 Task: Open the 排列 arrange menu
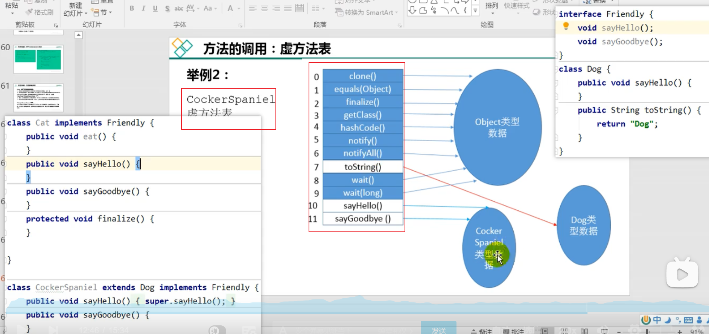[x=492, y=8]
